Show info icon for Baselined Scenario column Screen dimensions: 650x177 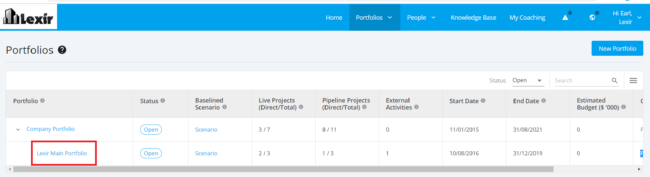pos(225,107)
